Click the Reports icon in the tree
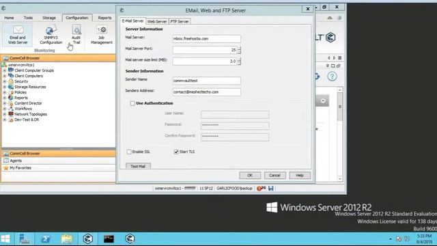 point(11,98)
